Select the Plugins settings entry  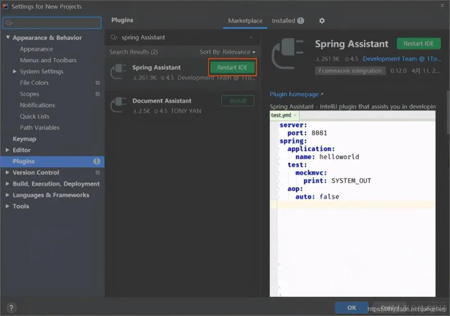(52, 161)
